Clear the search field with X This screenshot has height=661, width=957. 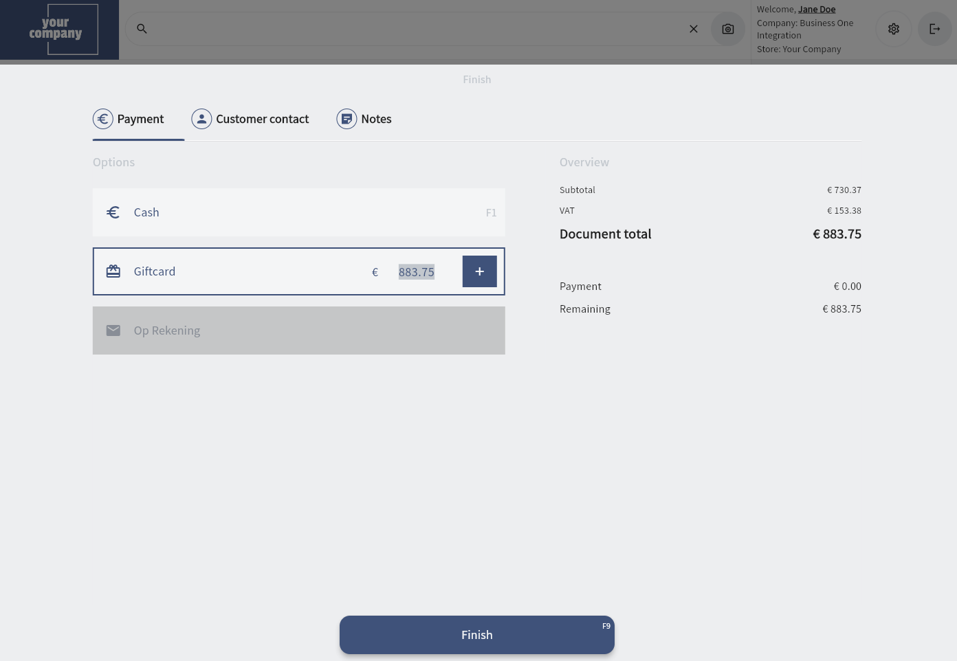pyautogui.click(x=694, y=29)
